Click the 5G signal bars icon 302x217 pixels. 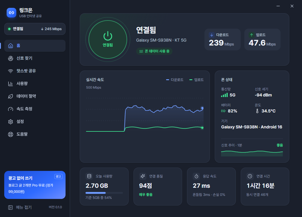[224, 95]
